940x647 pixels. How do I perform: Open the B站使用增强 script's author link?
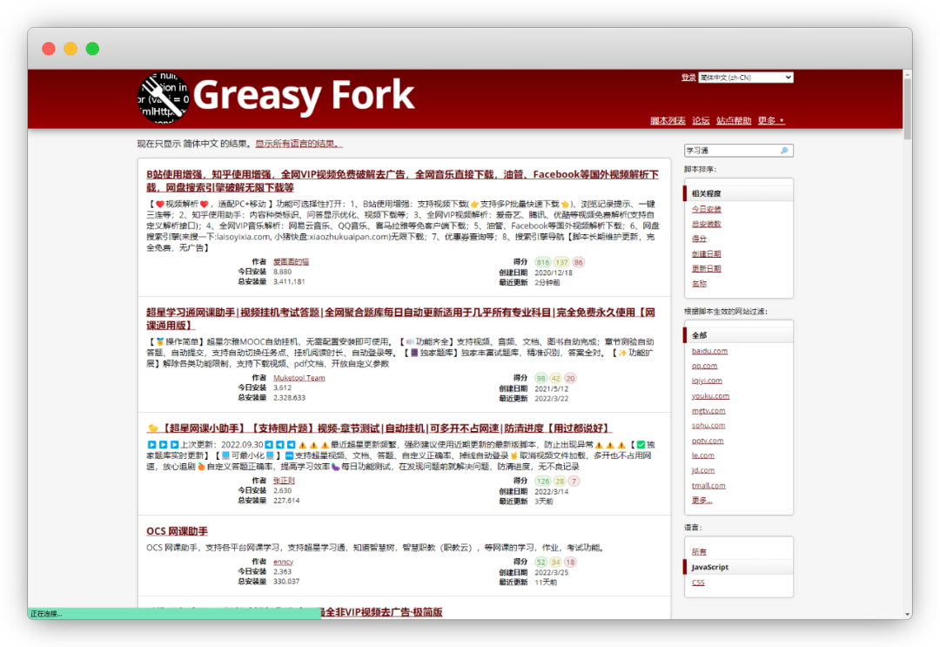pos(292,262)
